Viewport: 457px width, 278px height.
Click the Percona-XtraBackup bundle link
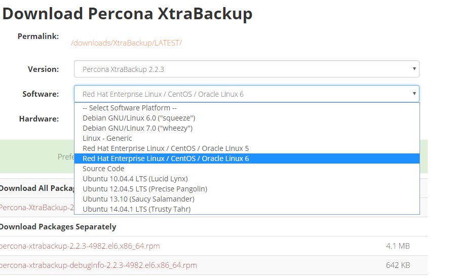pos(37,208)
